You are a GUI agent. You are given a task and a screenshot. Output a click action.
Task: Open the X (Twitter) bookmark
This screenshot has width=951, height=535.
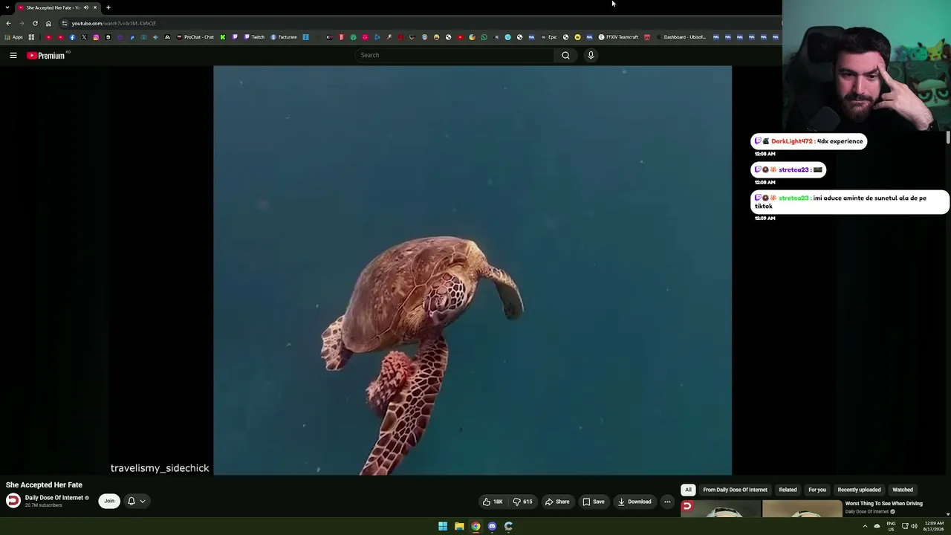click(x=84, y=37)
